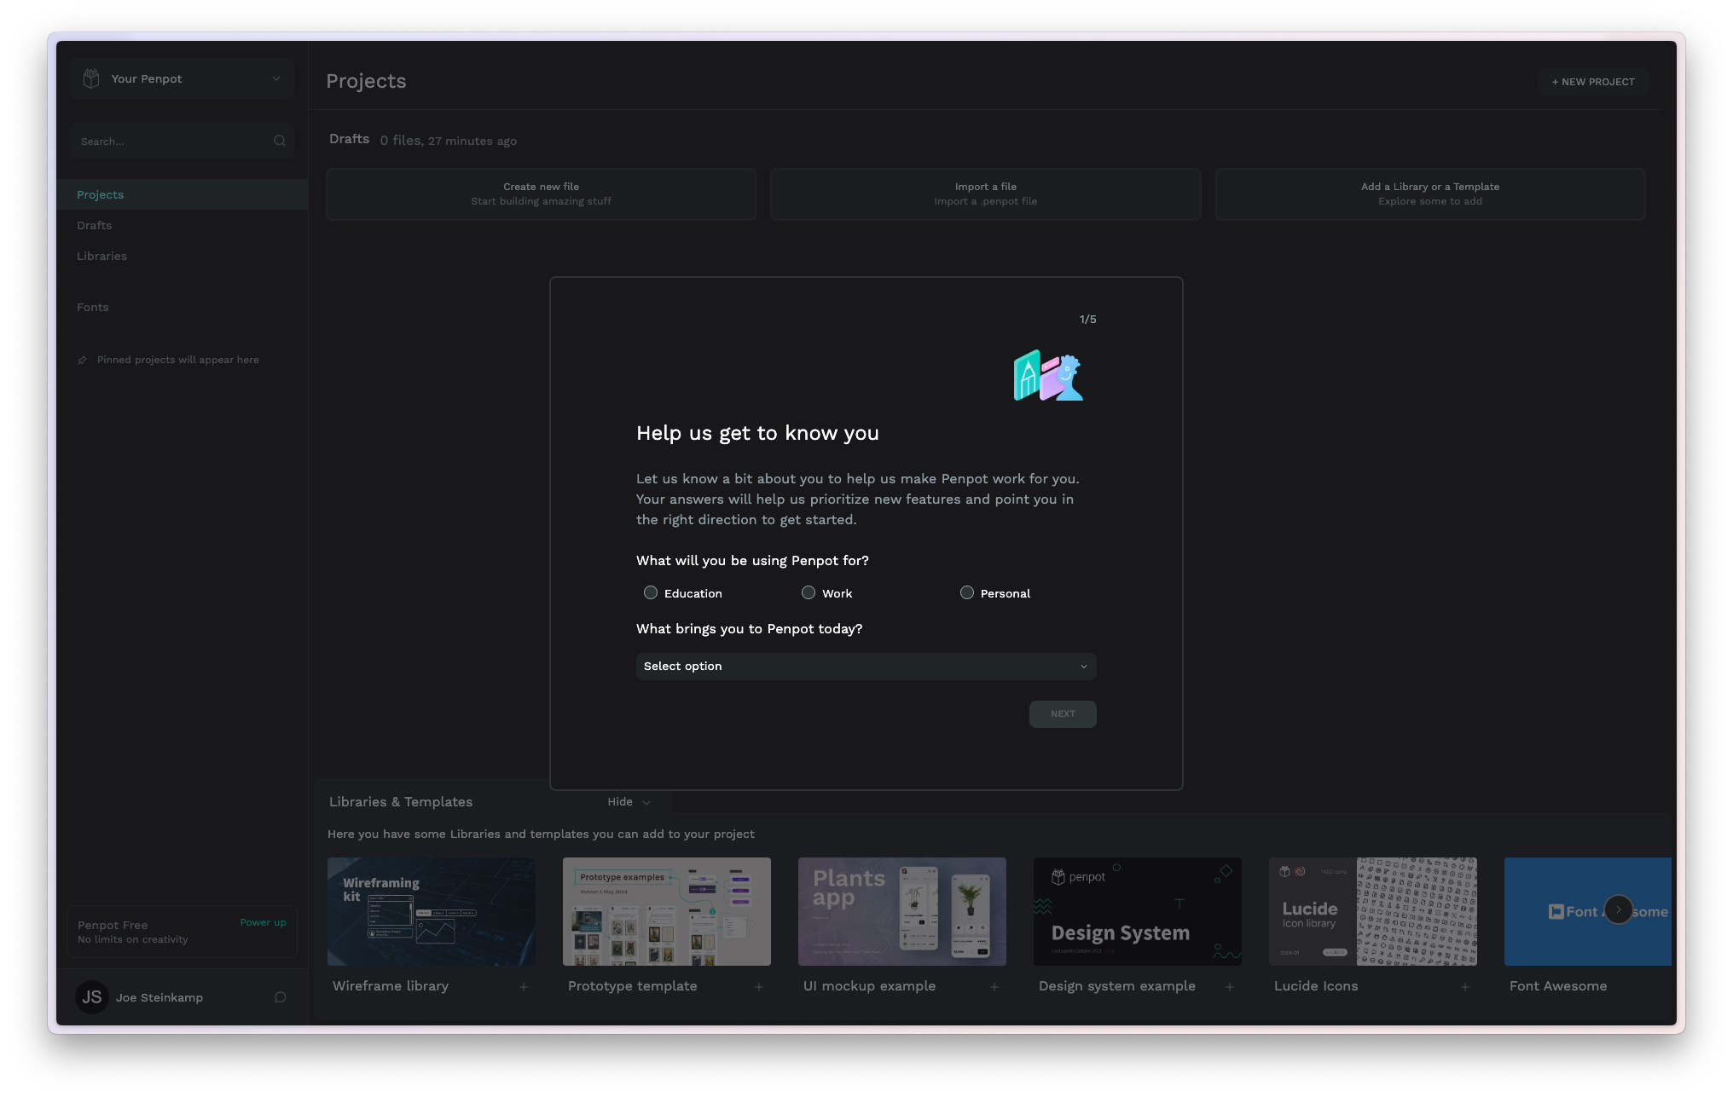Add UI mockup example plus icon
This screenshot has height=1097, width=1733.
[994, 987]
